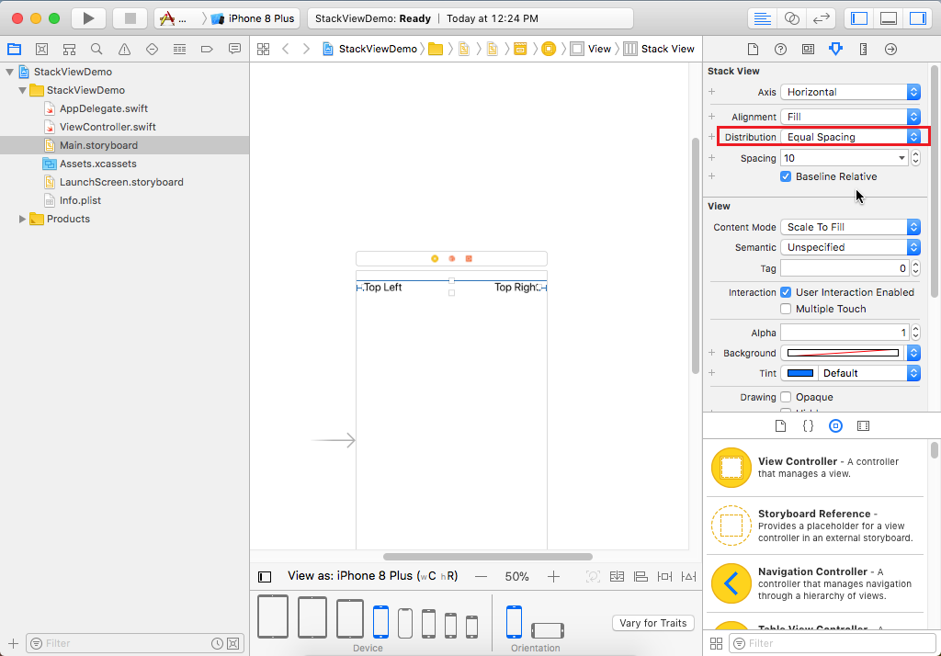Enable Multiple Touch checkbox

coord(786,309)
